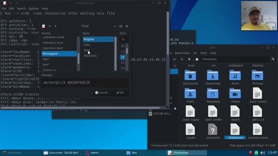
Task: Go to home folder via house icon
Action: click(197, 59)
